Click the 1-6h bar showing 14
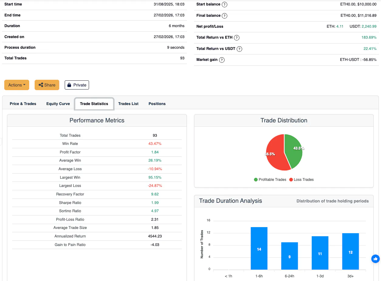The height and width of the screenshot is (281, 381). [259, 248]
